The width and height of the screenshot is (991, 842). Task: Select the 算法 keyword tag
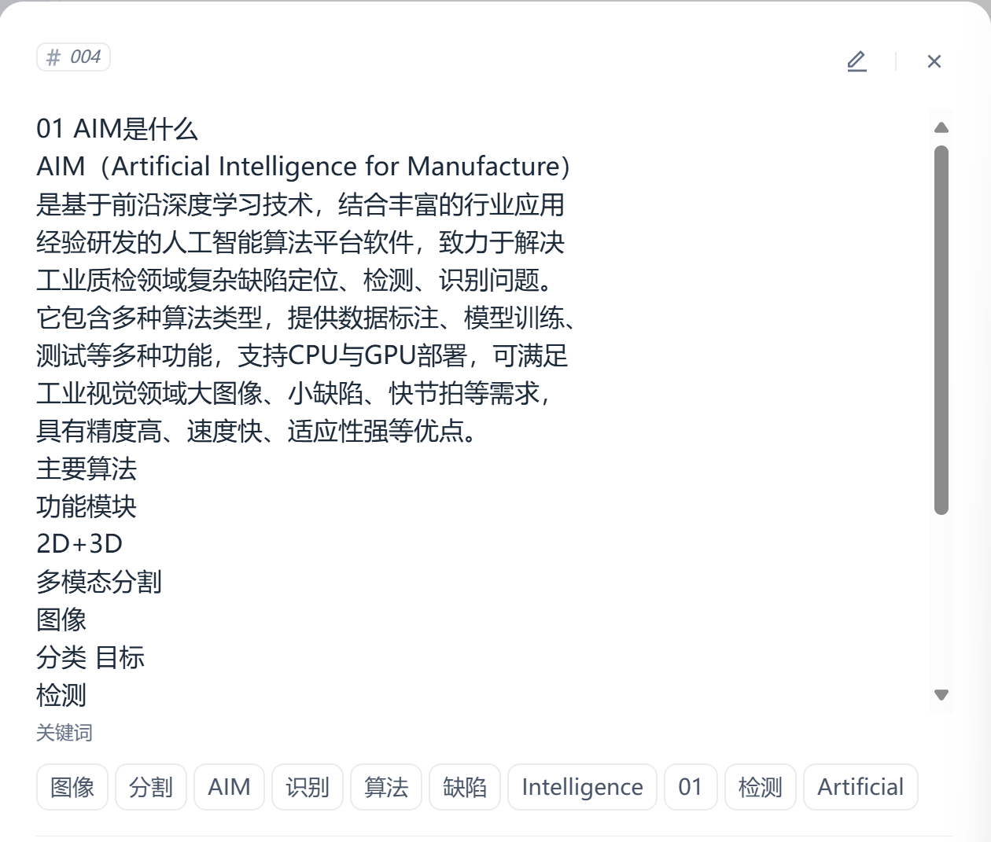[386, 787]
